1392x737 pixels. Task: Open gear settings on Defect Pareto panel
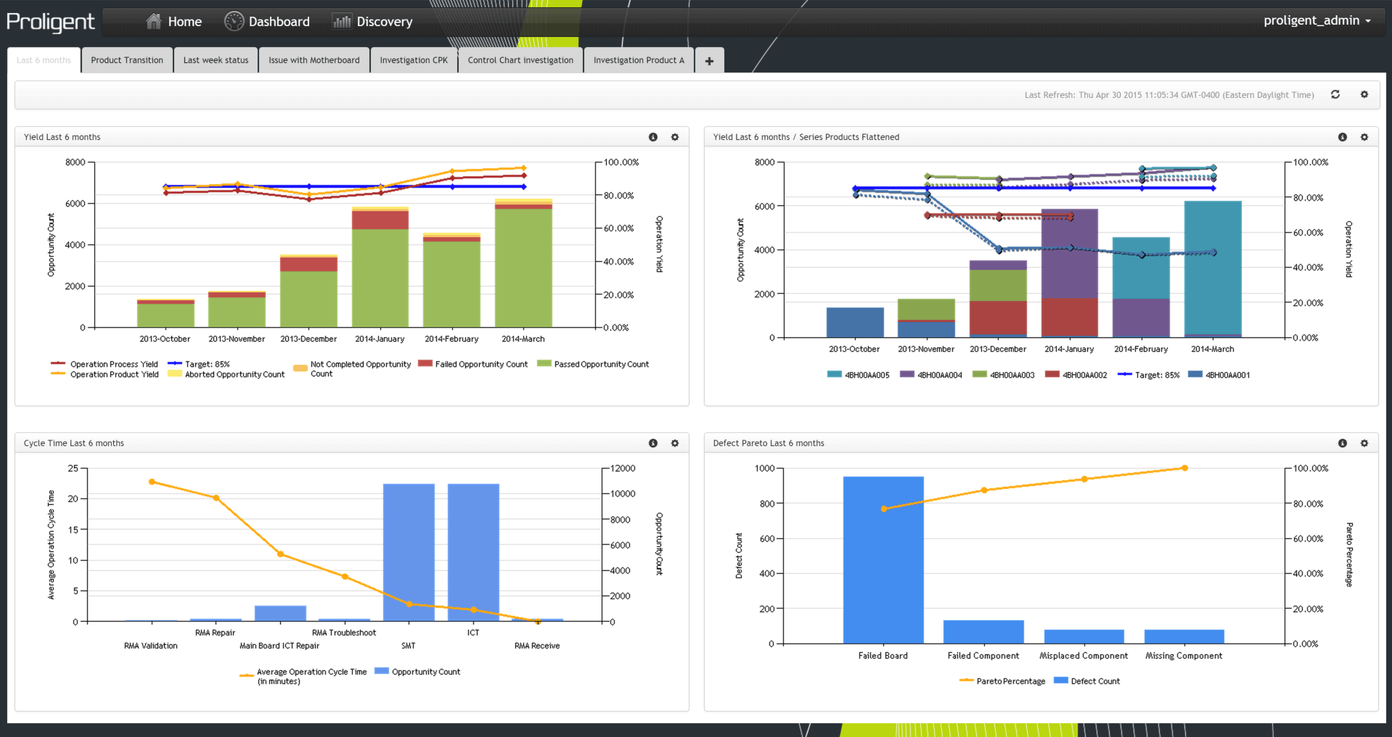point(1364,443)
